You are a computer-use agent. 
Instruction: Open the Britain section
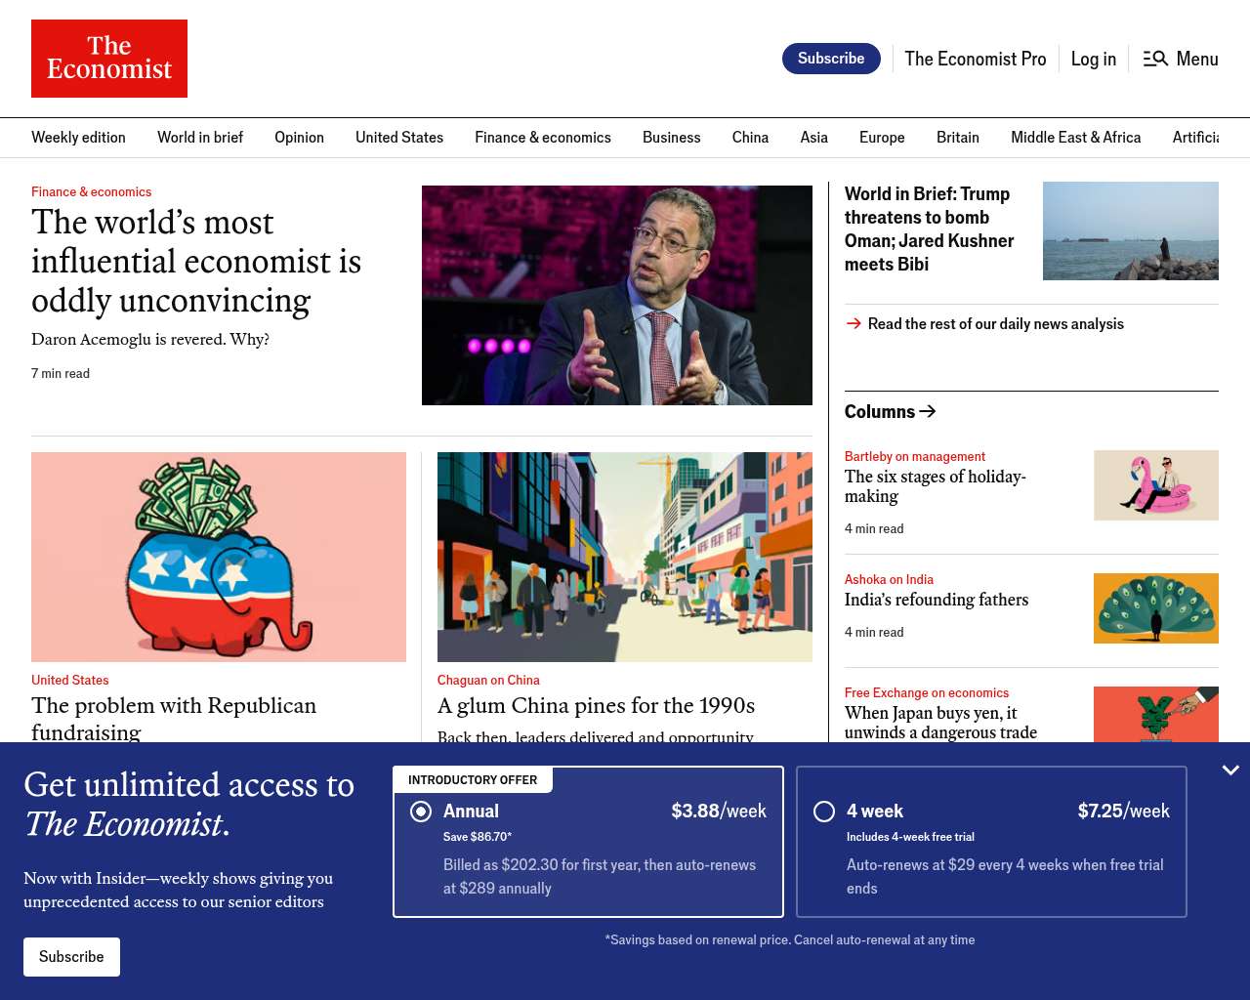[958, 138]
